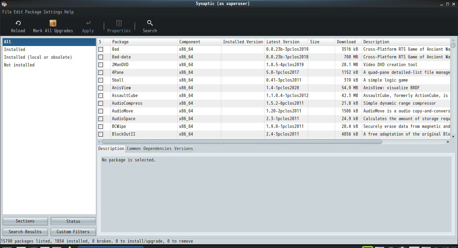The height and width of the screenshot is (248, 458).
Task: Click the package list horizontal scrollbar thumb
Action: (242, 142)
